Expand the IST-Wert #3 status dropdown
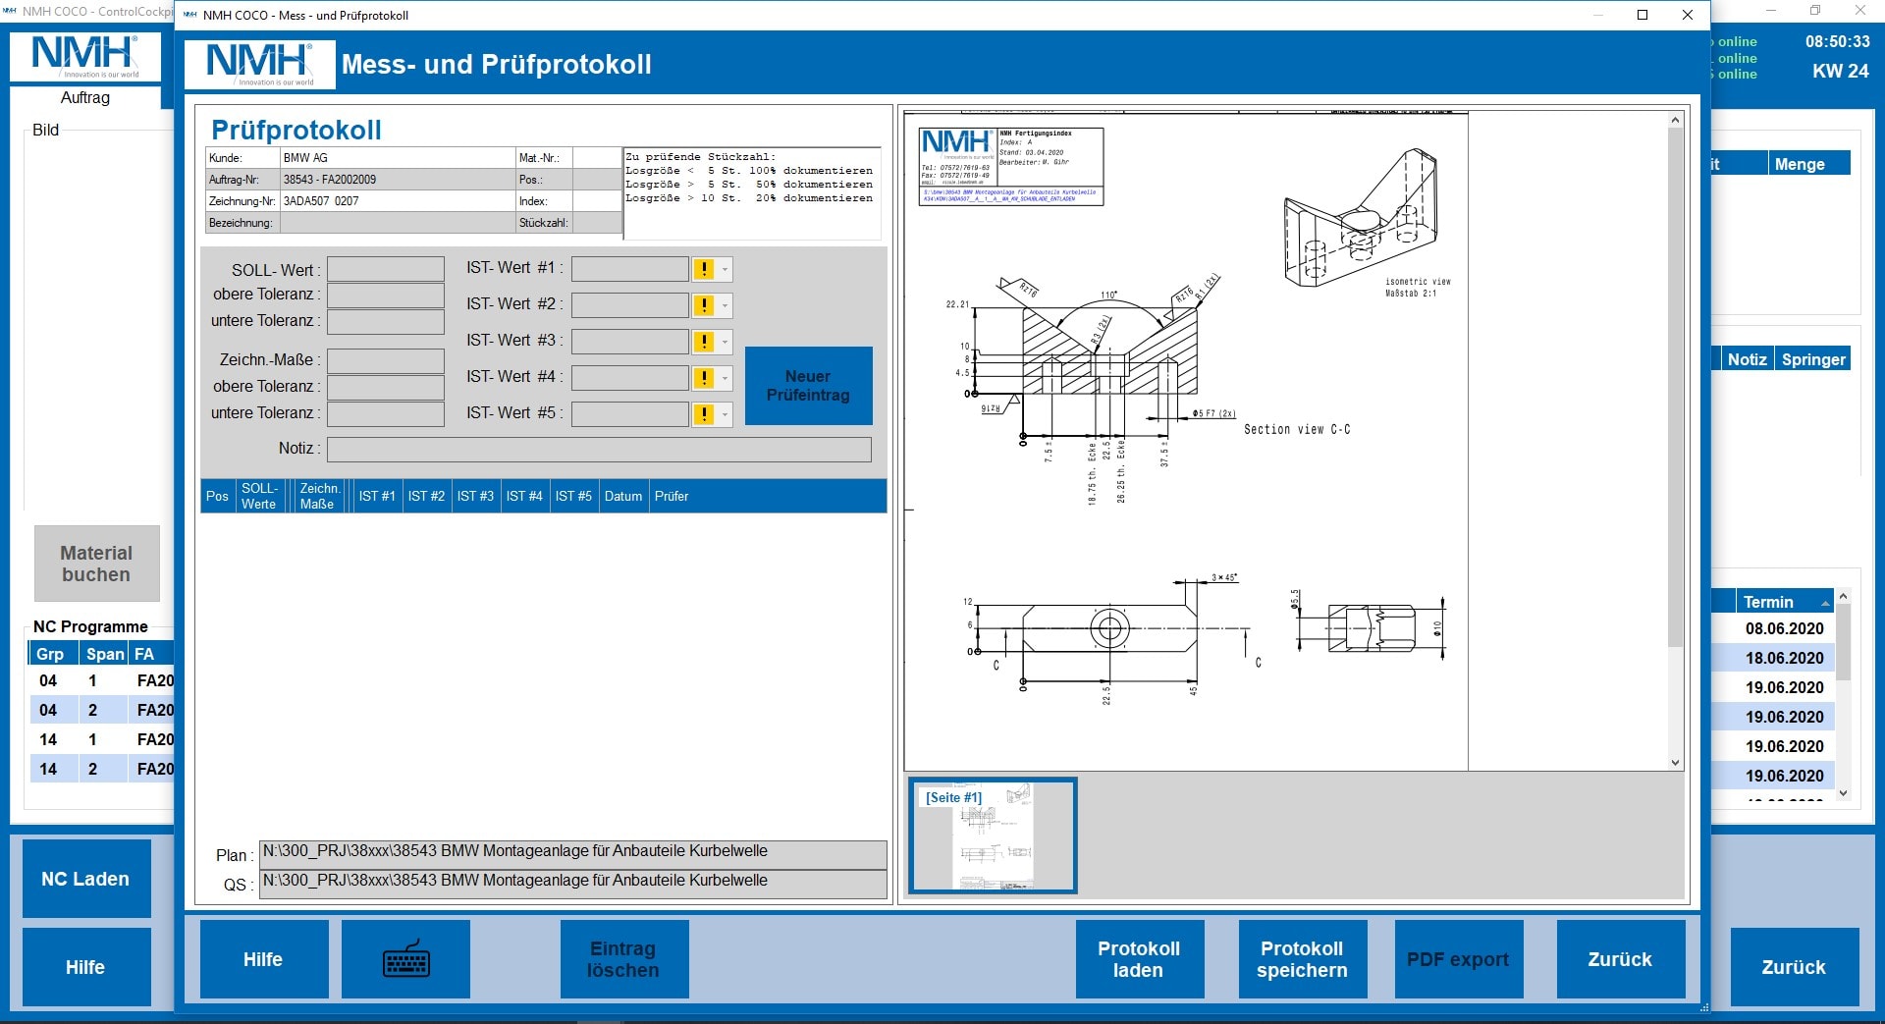 pos(725,342)
